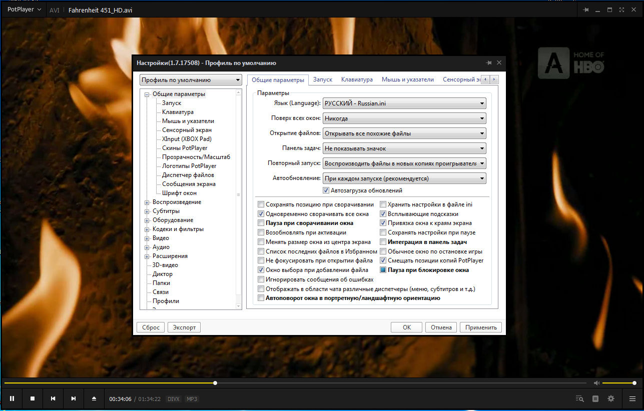644x411 pixels.
Task: Enable 'Игнорировать сообщения об ошибках' checkbox
Action: coord(261,279)
